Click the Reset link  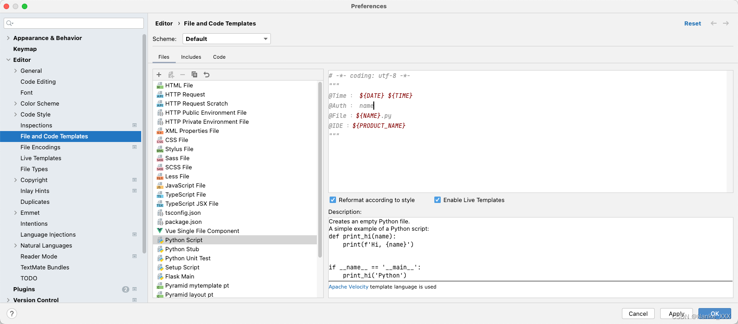692,24
